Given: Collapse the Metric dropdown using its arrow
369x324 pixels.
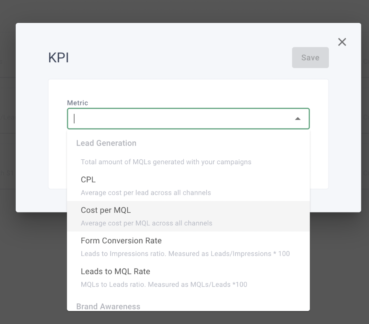Looking at the screenshot, I should coord(298,119).
